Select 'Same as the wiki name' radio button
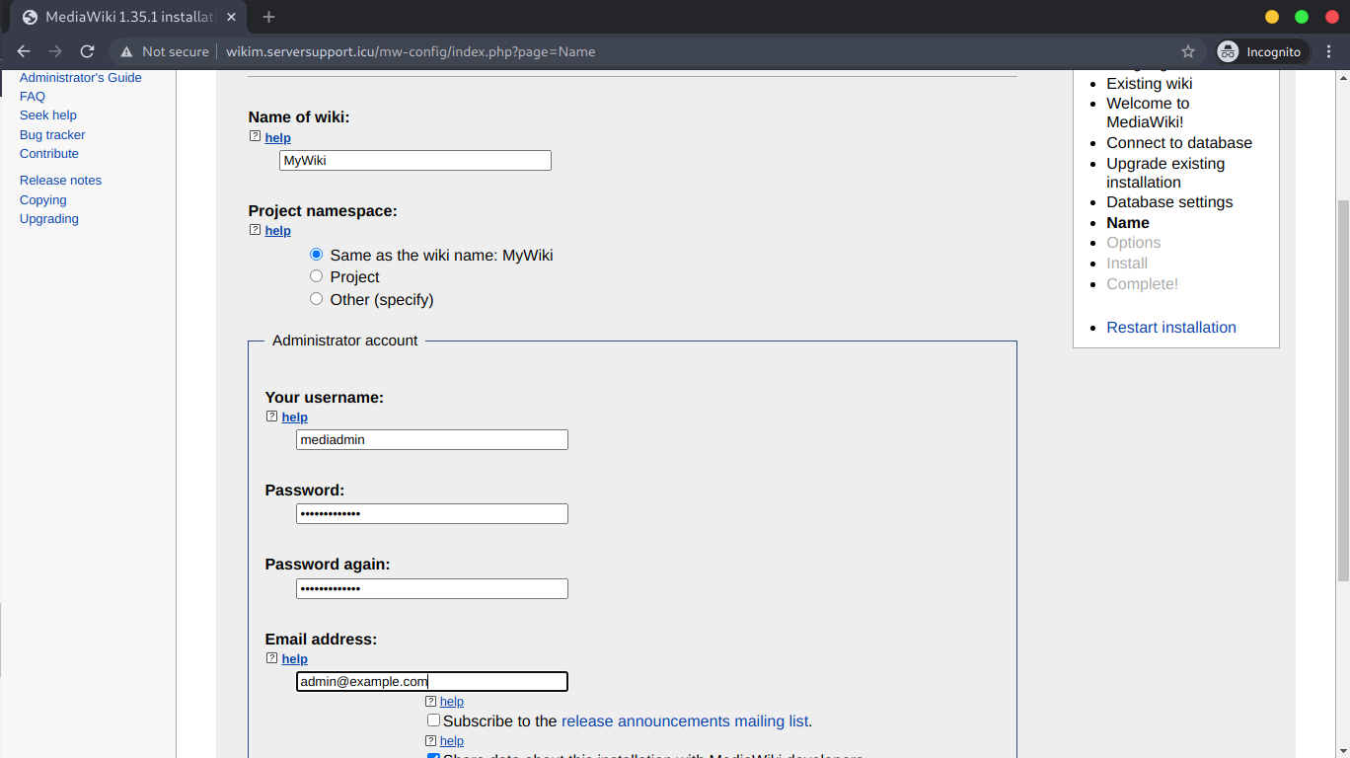 tap(317, 255)
